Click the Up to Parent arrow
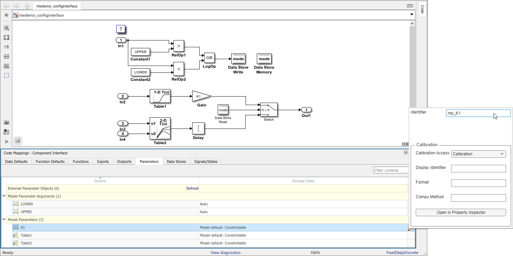The height and width of the screenshot is (256, 513). coord(27,6)
